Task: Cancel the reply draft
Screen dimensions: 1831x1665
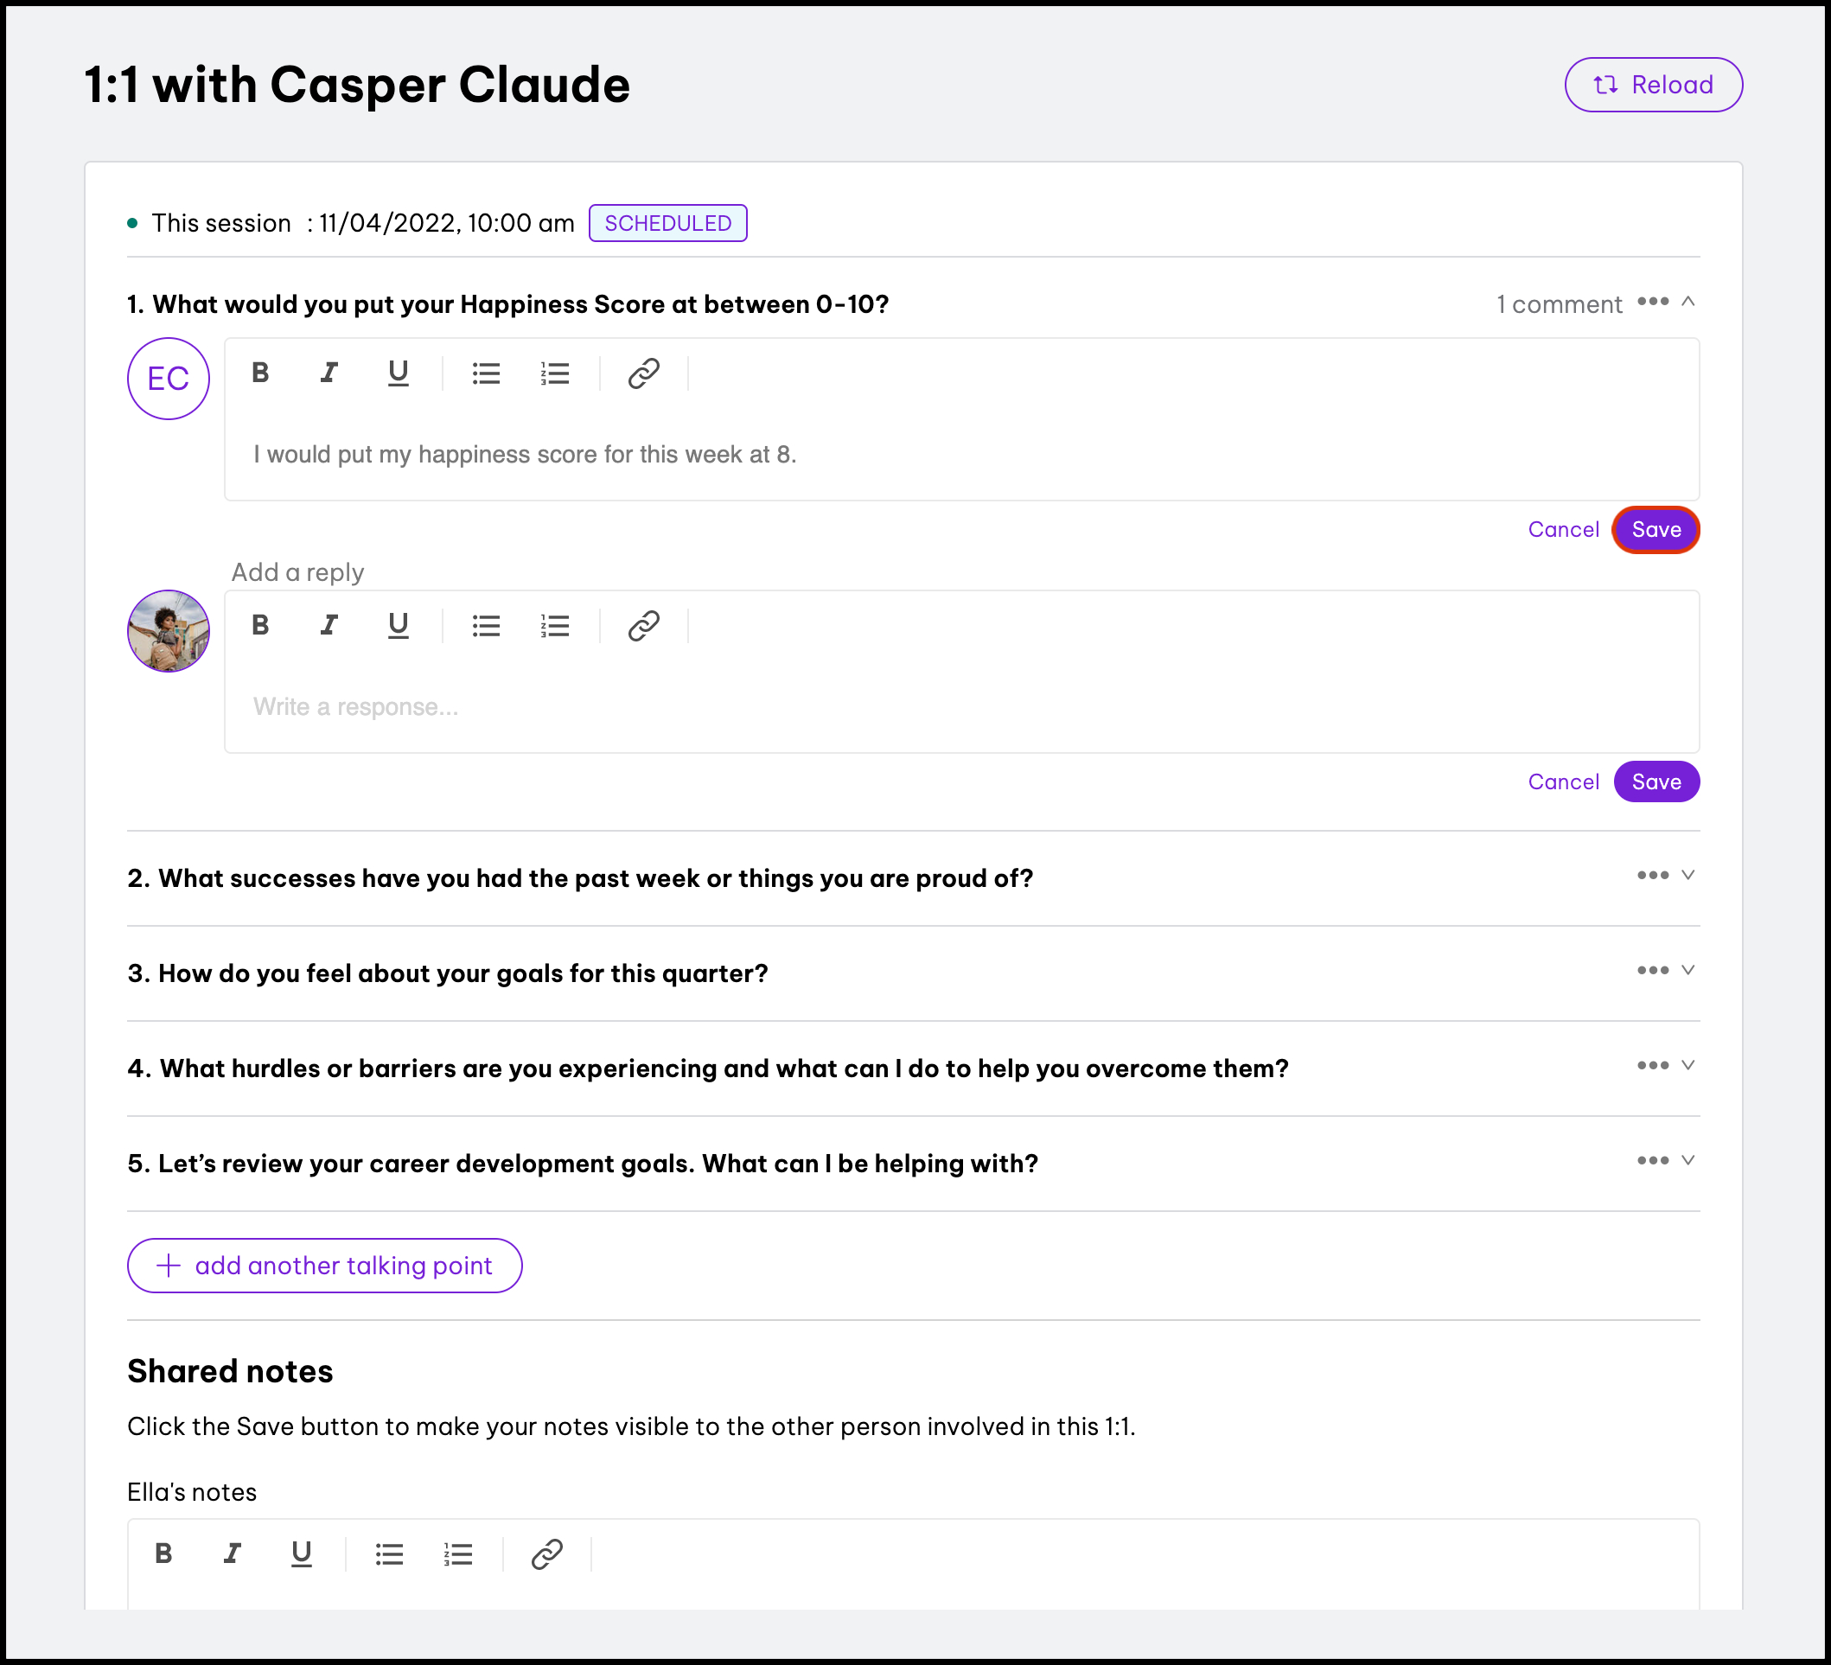Action: (1562, 782)
